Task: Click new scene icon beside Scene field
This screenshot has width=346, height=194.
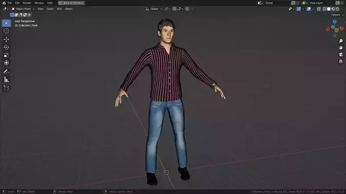Action: point(293,3)
